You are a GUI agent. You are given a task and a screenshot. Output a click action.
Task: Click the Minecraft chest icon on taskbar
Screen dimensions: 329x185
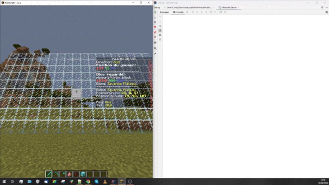[122, 182]
